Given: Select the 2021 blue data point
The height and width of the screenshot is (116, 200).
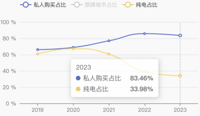Looking at the screenshot, I should pos(109,41).
